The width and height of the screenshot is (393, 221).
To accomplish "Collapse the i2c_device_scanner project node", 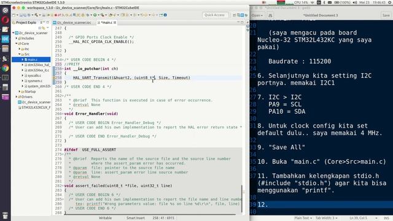I will (x=14, y=33).
